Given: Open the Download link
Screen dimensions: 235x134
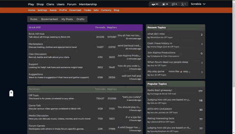Looking at the screenshot, I should tap(75, 10).
